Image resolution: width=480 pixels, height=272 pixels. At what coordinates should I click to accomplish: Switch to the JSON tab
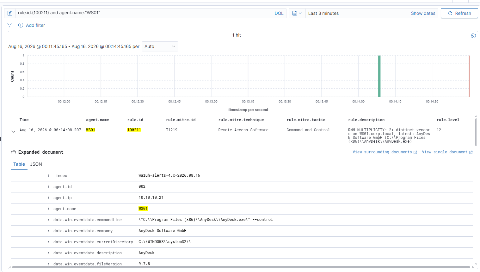pyautogui.click(x=36, y=164)
